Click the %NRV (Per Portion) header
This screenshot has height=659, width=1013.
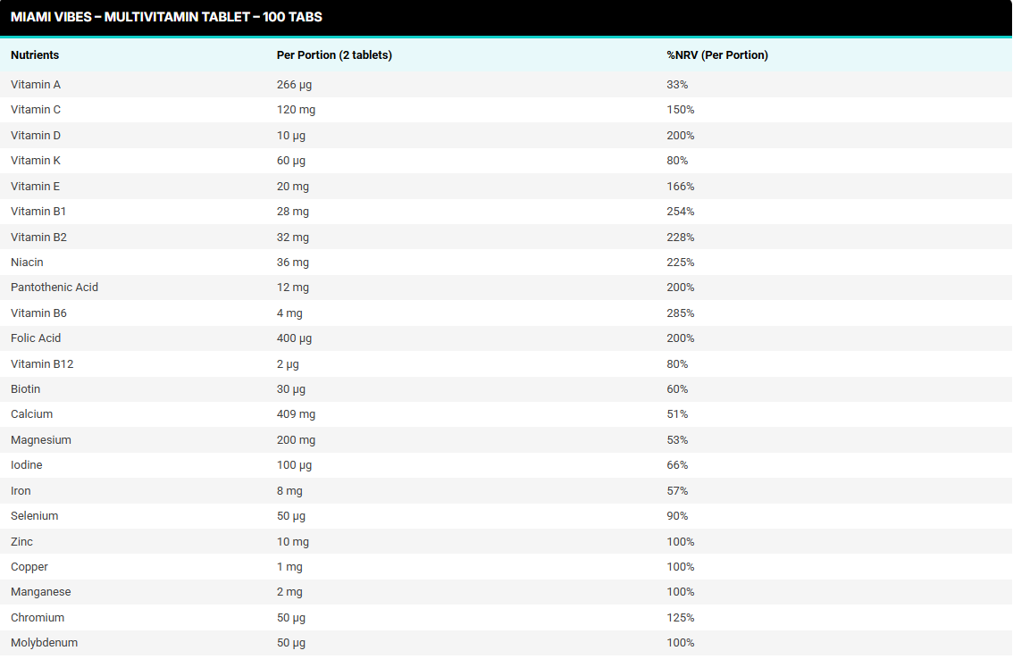pyautogui.click(x=717, y=55)
